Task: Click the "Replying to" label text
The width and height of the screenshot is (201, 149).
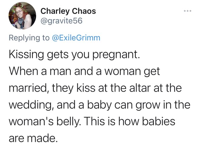Action: pyautogui.click(x=29, y=38)
